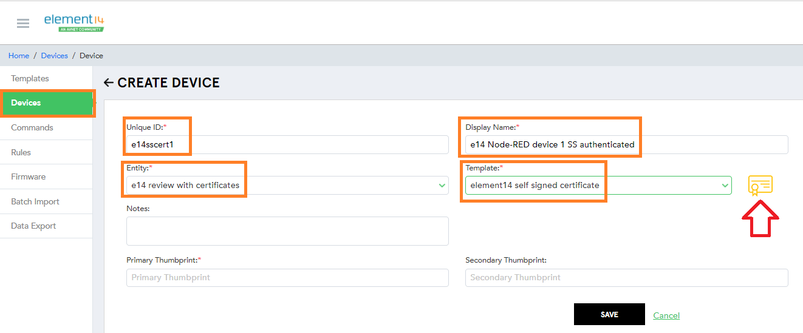Open Commands sidebar item

46,128
